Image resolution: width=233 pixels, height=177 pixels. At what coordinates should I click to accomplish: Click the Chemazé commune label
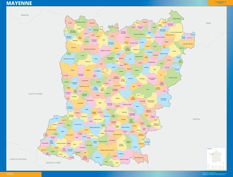pyautogui.click(x=98, y=157)
